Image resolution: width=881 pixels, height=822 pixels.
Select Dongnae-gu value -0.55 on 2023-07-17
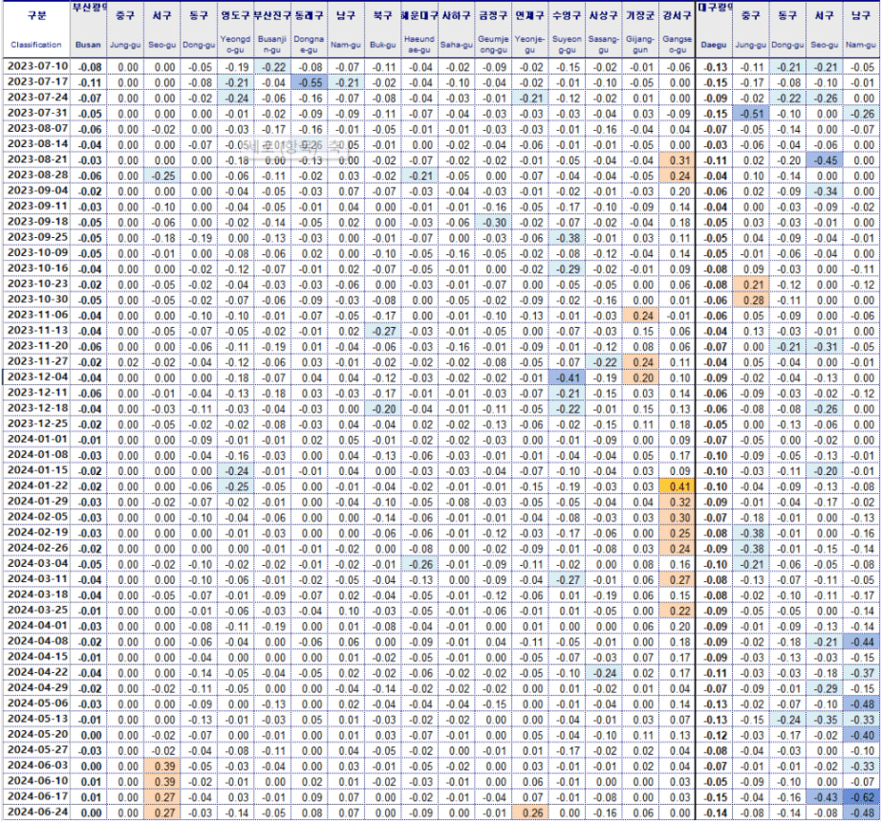click(x=309, y=82)
